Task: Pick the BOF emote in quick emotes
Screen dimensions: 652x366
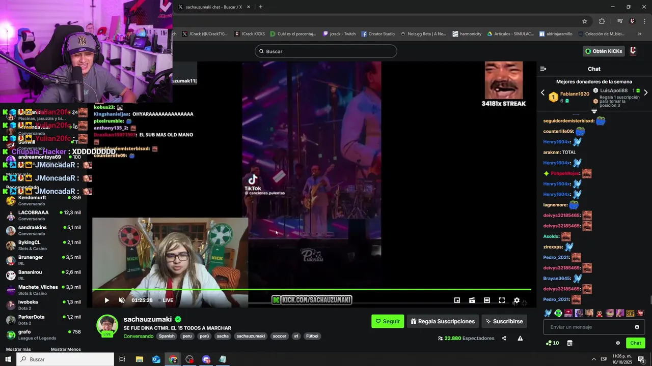Action: [x=630, y=313]
